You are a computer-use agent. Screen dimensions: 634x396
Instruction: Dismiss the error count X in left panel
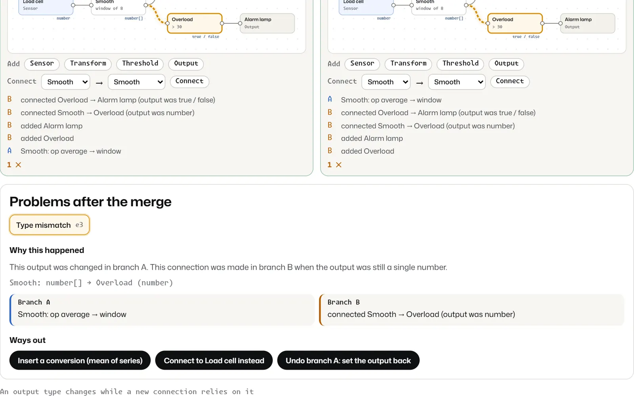click(x=18, y=165)
